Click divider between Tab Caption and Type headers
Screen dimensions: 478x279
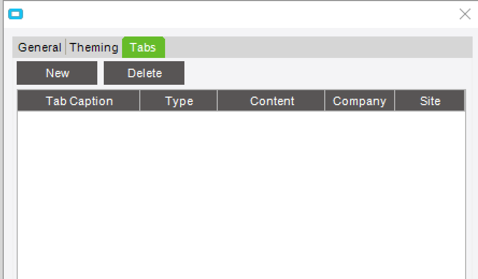[x=140, y=101]
